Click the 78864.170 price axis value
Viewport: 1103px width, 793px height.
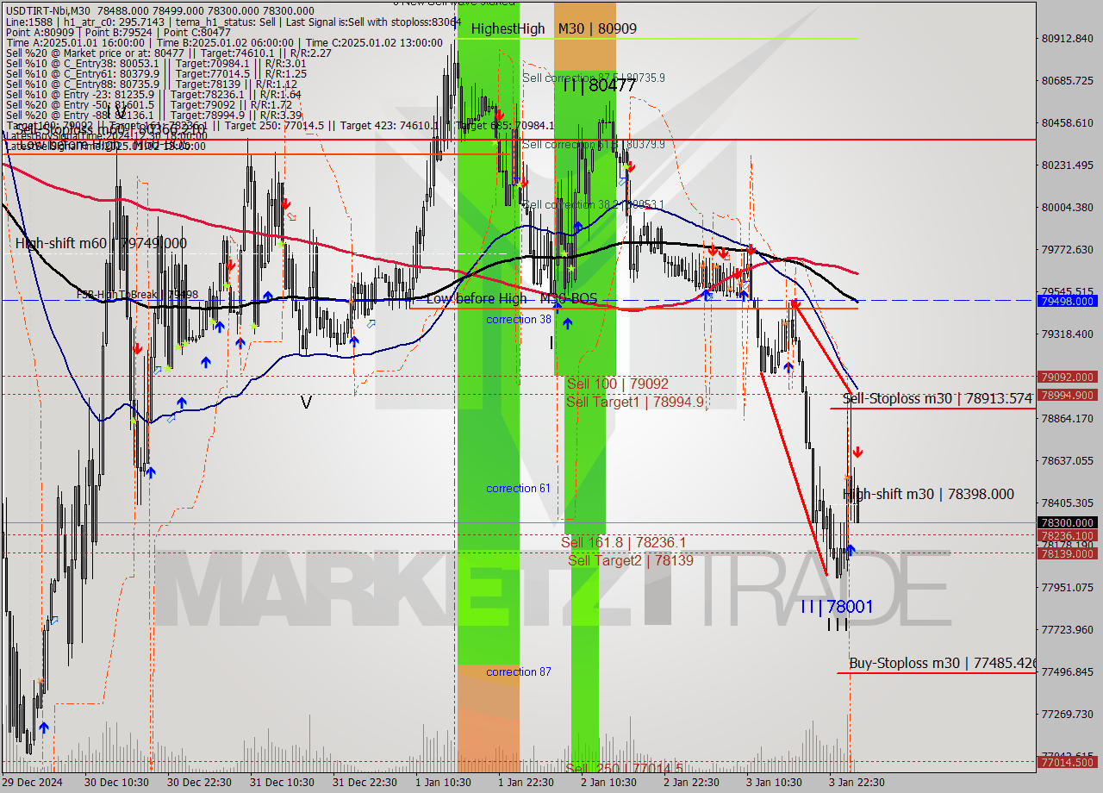click(x=1068, y=418)
